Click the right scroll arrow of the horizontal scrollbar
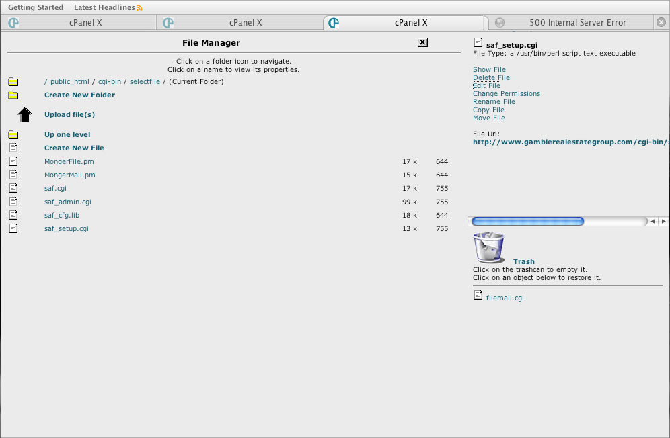 pos(664,221)
